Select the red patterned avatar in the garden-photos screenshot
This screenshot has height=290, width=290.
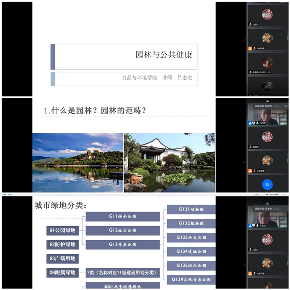pyautogui.click(x=267, y=137)
